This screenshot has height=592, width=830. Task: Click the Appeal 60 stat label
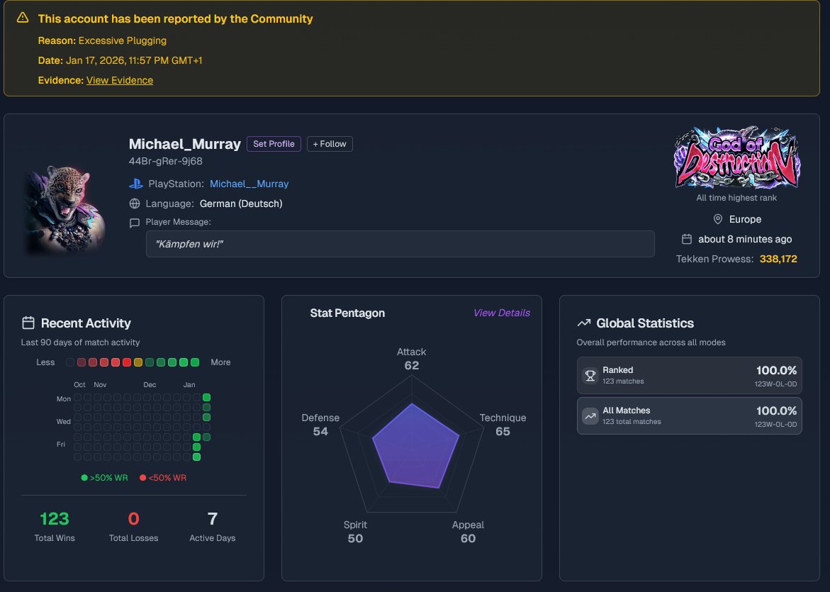[x=468, y=532]
